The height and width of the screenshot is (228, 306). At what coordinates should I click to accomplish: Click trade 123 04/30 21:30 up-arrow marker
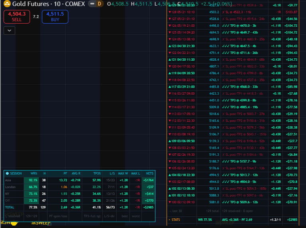170,46
